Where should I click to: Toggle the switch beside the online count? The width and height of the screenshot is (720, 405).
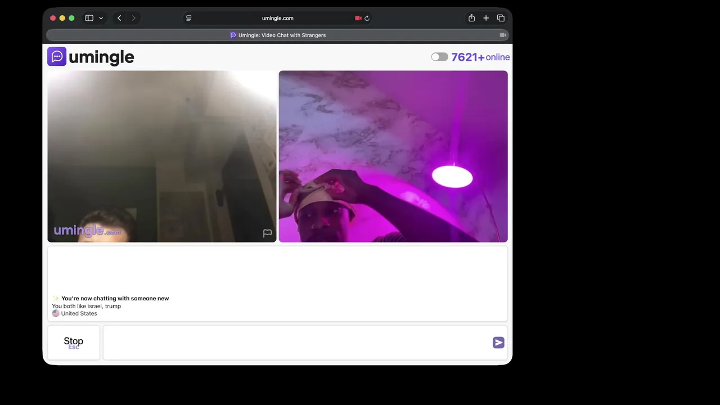click(439, 57)
